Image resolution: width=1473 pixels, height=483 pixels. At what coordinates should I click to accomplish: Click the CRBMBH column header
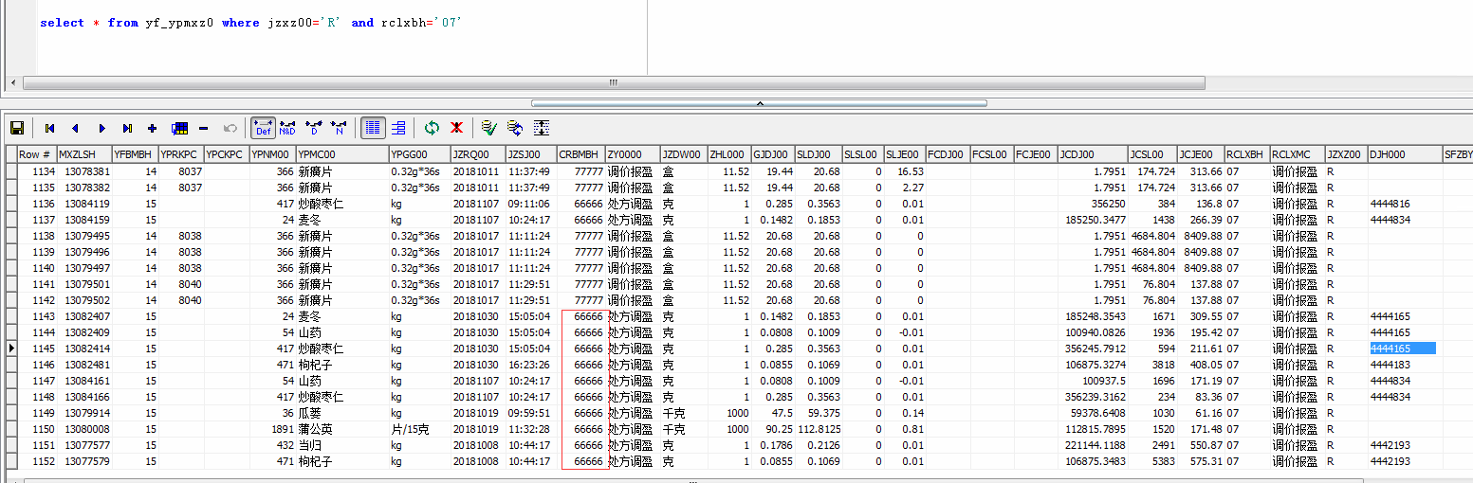pyautogui.click(x=580, y=154)
